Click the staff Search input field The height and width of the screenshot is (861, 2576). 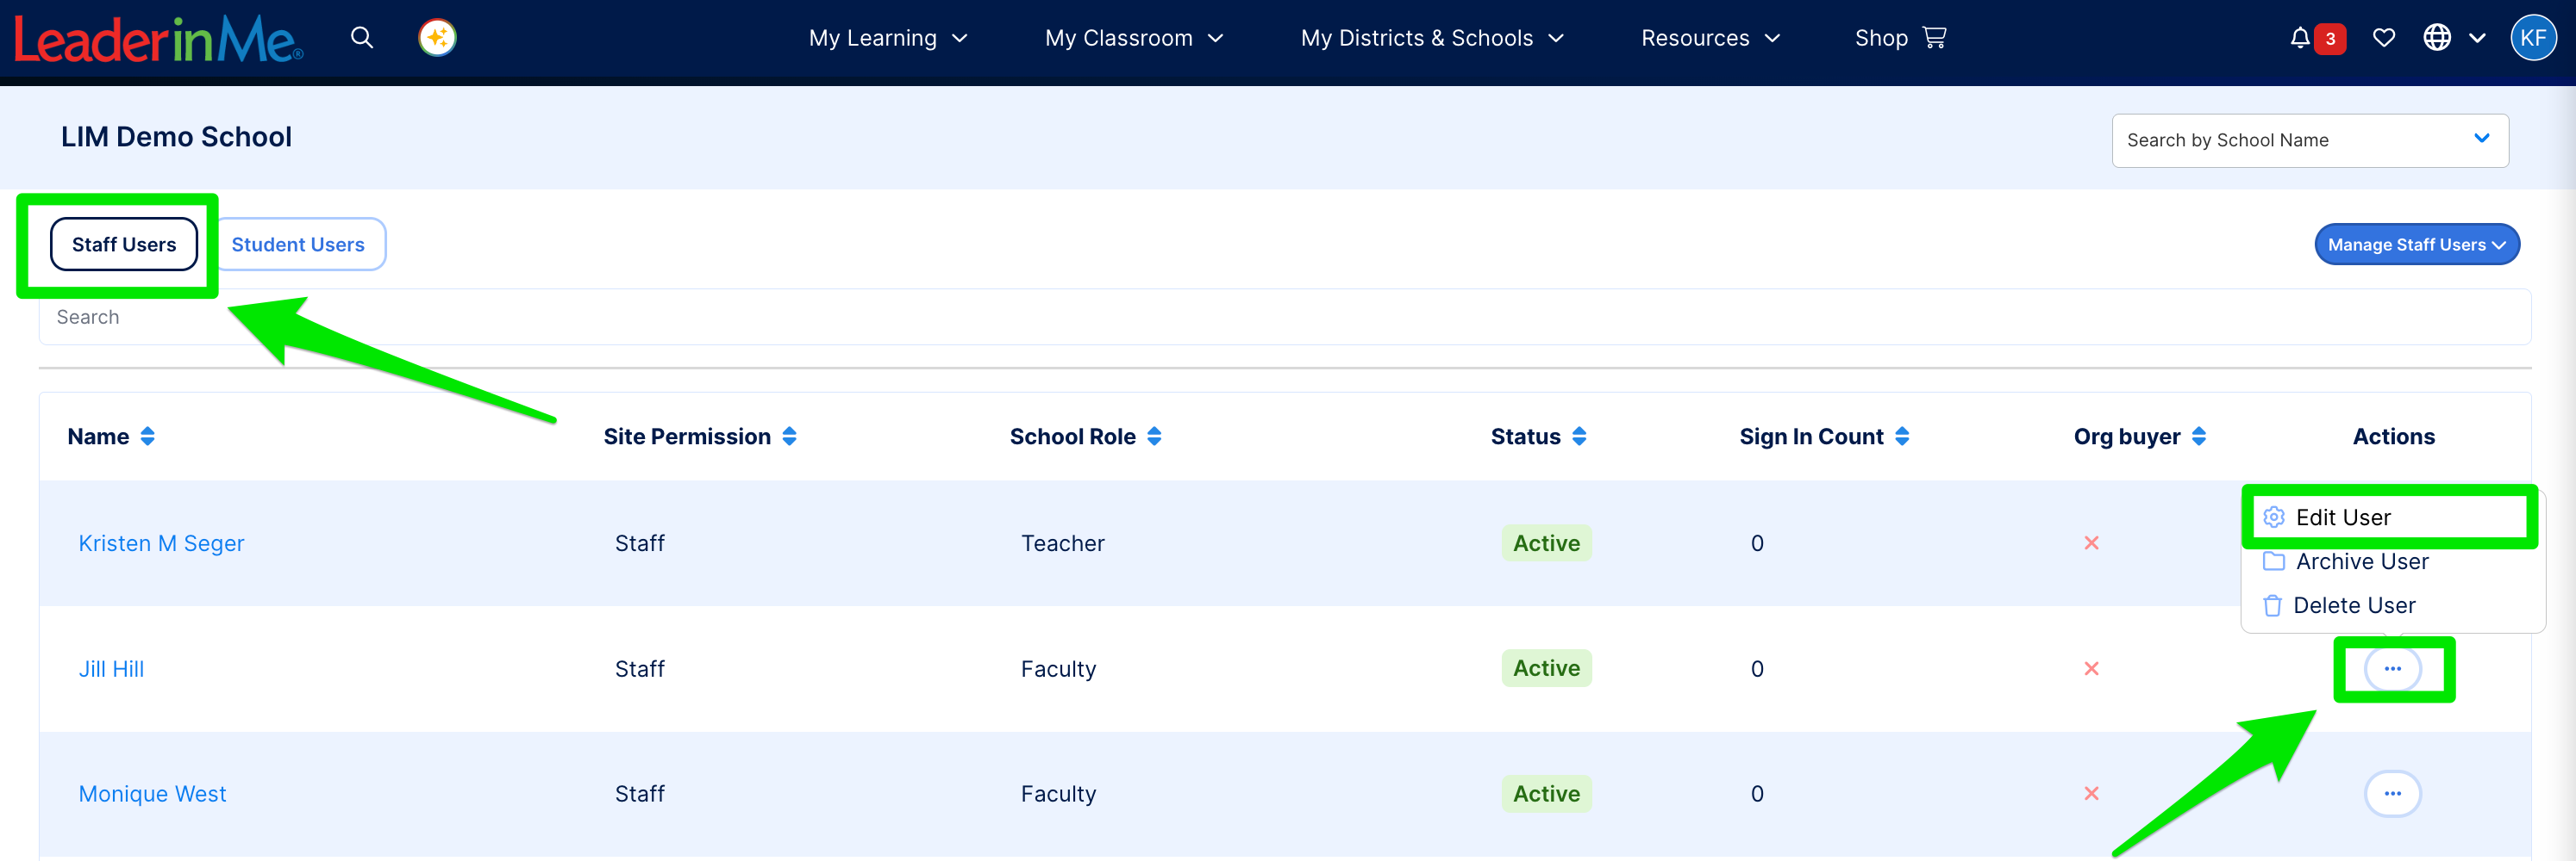(1284, 318)
